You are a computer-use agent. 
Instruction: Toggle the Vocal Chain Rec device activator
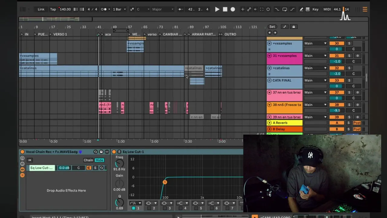[x=22, y=152]
